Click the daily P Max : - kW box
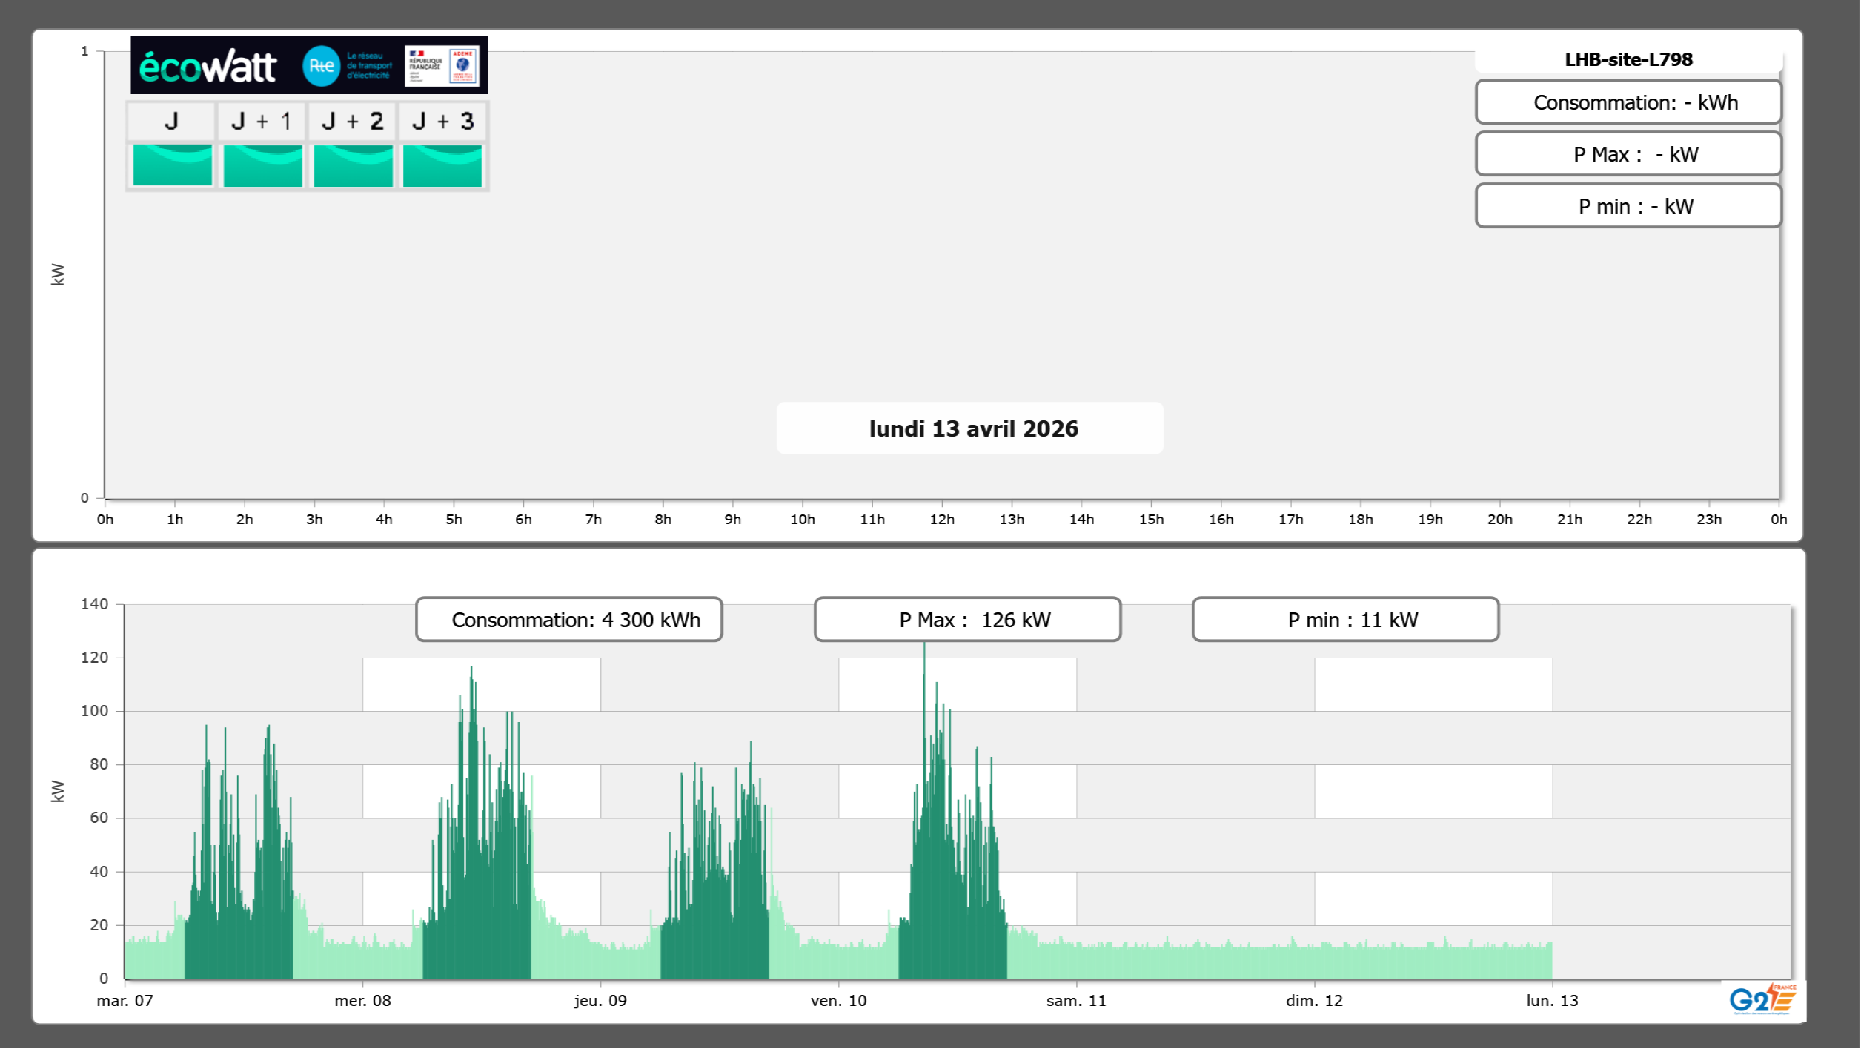 point(1628,154)
